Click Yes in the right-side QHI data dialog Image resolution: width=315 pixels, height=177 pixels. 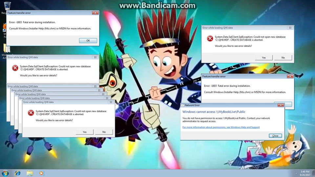(x=264, y=58)
